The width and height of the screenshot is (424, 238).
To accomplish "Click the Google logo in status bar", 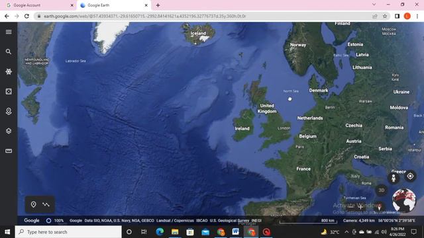I will 32,220.
